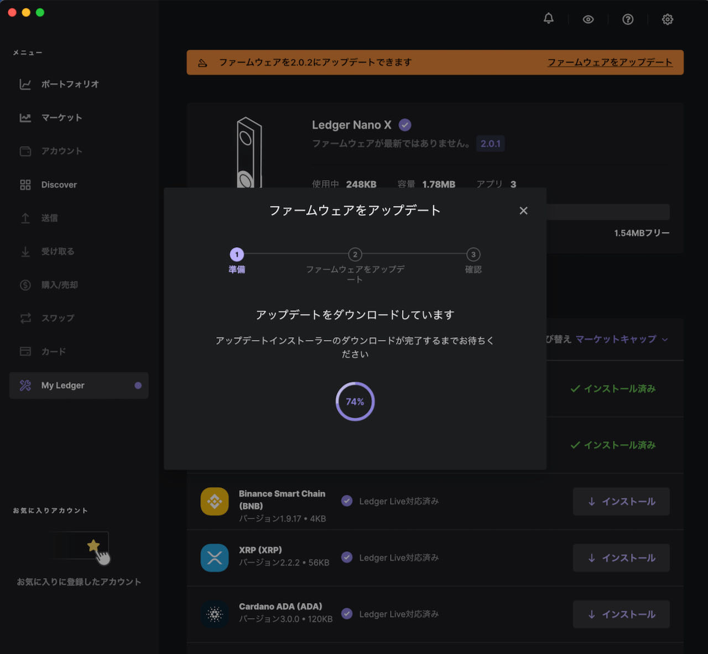This screenshot has width=708, height=654.
Task: Close the firmware update dialog
Action: (x=523, y=210)
